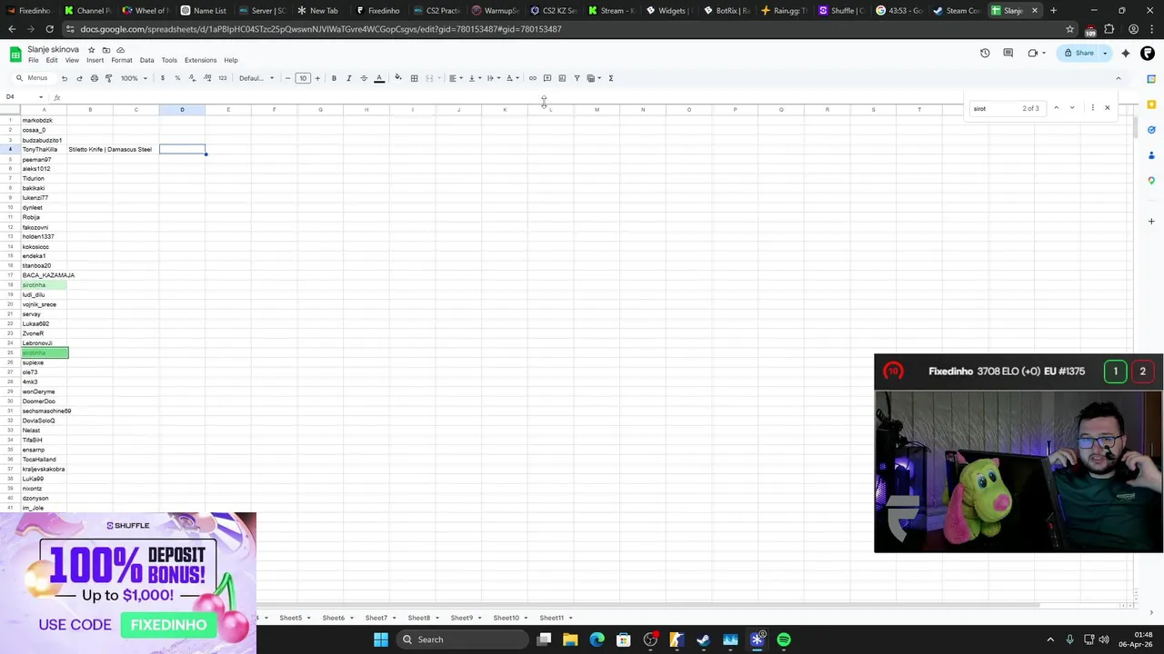Toggle strikethrough formatting
The width and height of the screenshot is (1164, 654).
(x=364, y=78)
